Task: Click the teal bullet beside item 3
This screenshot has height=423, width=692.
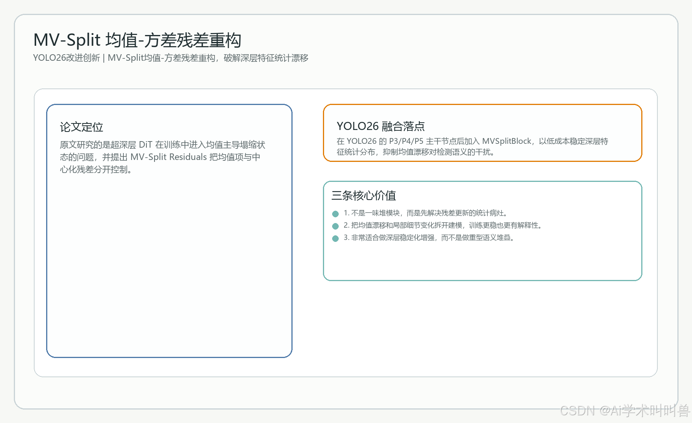Action: tap(335, 238)
